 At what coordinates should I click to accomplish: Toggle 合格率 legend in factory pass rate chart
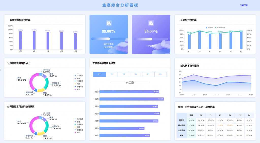coord(209,27)
